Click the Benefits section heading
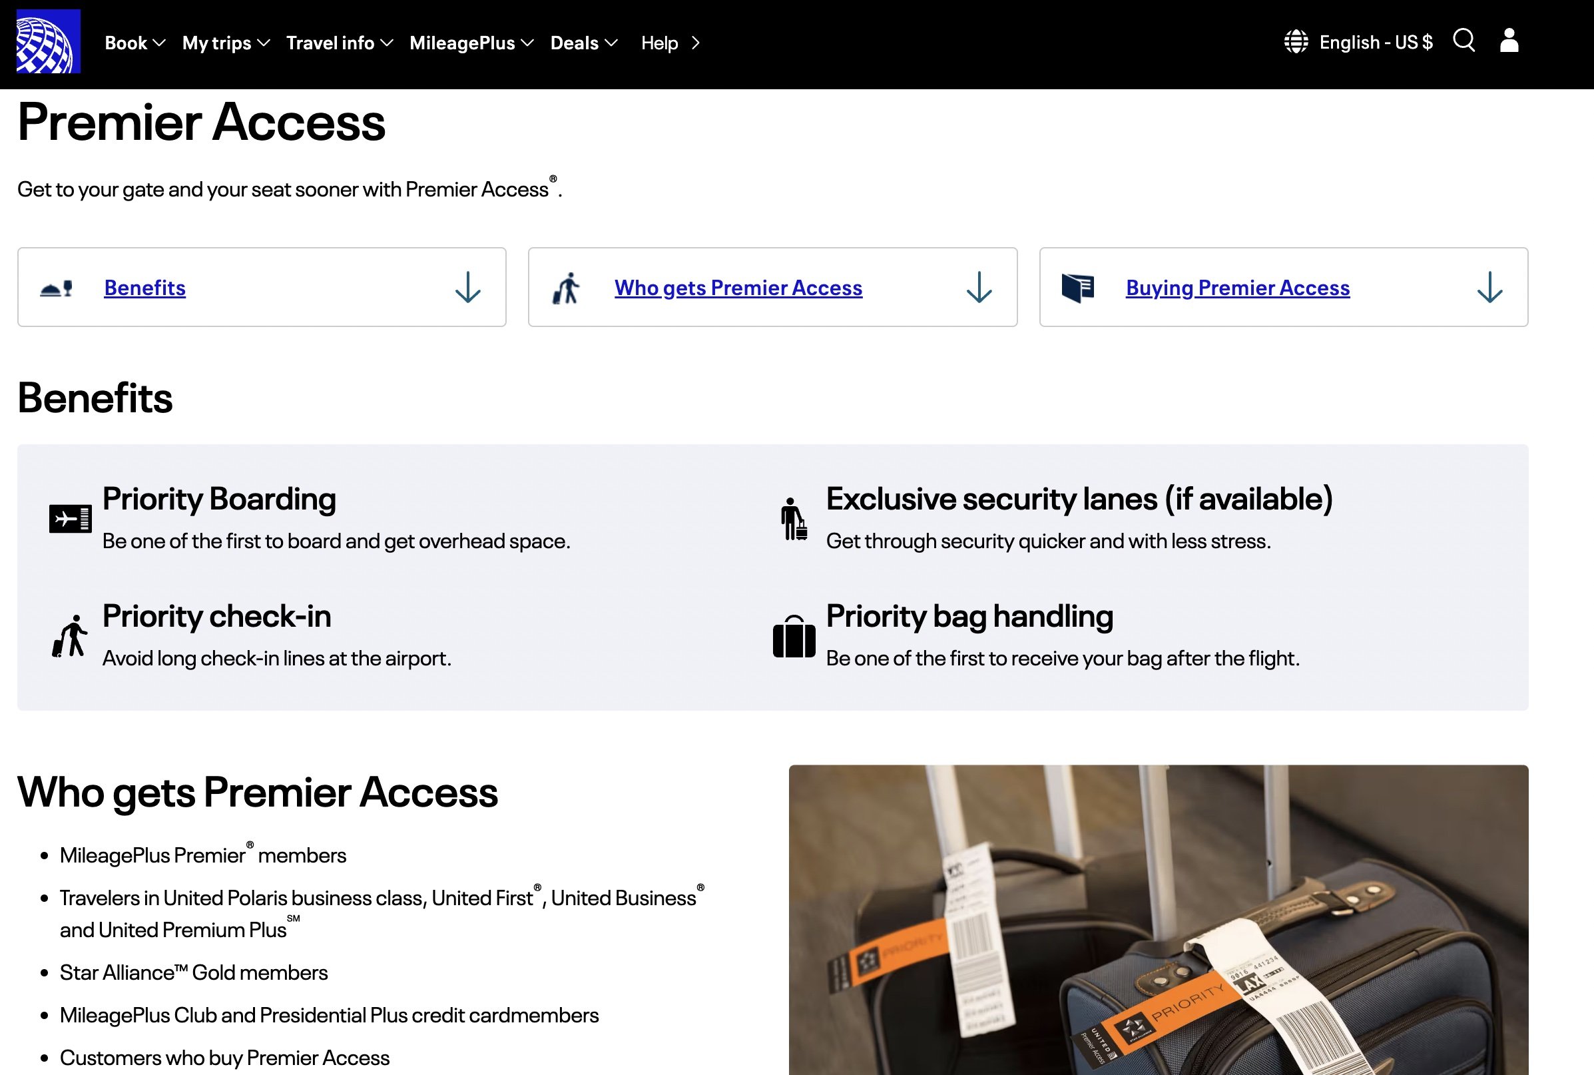The height and width of the screenshot is (1075, 1594). [x=95, y=398]
